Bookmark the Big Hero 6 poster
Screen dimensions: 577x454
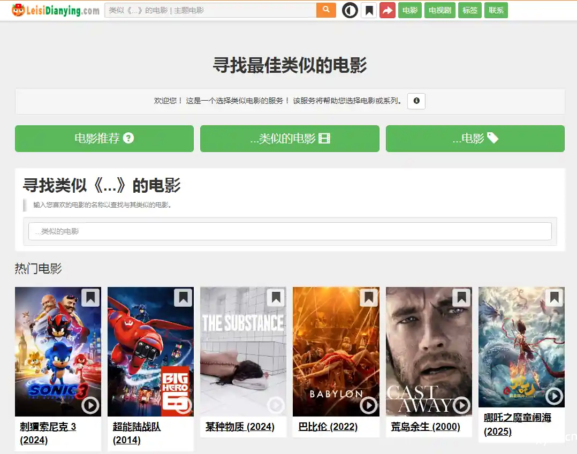point(183,298)
